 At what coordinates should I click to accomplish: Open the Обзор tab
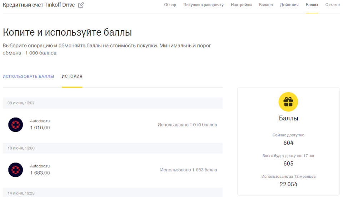pos(170,5)
